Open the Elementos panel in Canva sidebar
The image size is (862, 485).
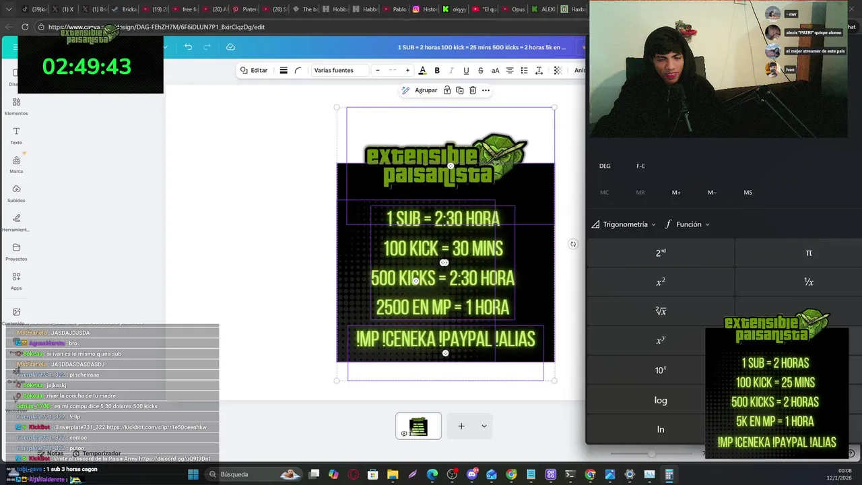click(16, 106)
